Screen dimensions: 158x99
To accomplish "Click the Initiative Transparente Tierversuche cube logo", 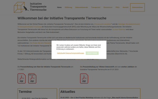I will point(21,7).
